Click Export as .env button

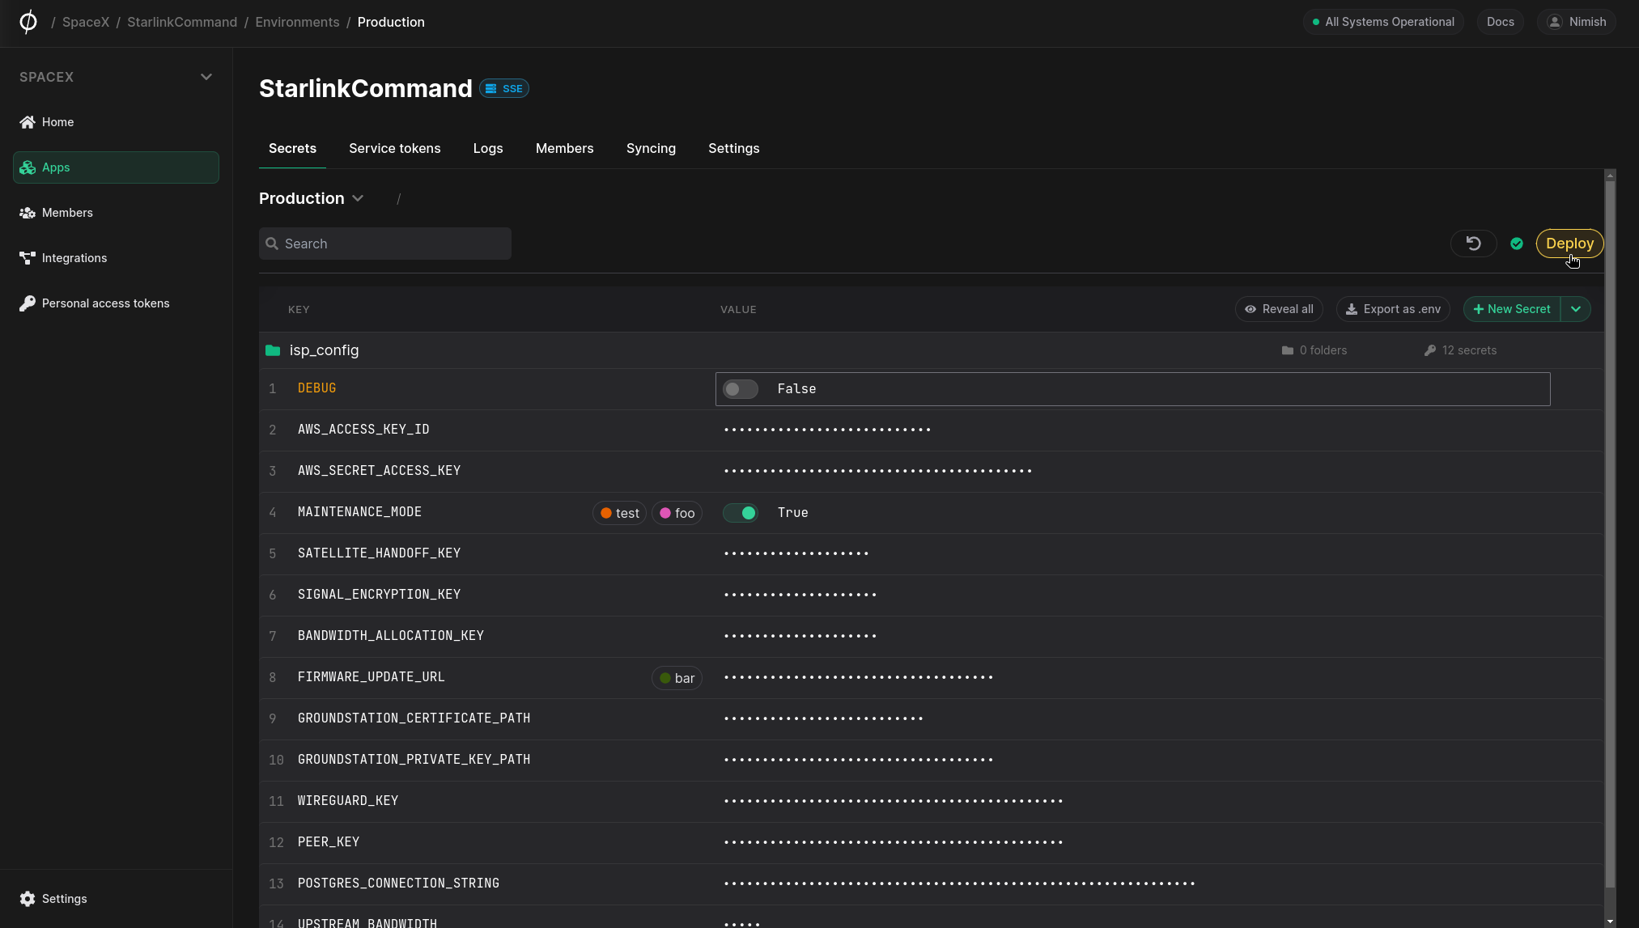coord(1392,309)
